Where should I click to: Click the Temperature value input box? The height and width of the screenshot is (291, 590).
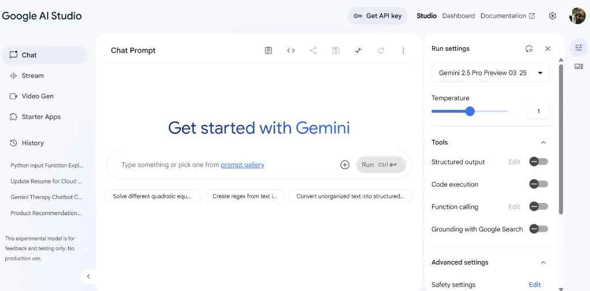[x=539, y=111]
